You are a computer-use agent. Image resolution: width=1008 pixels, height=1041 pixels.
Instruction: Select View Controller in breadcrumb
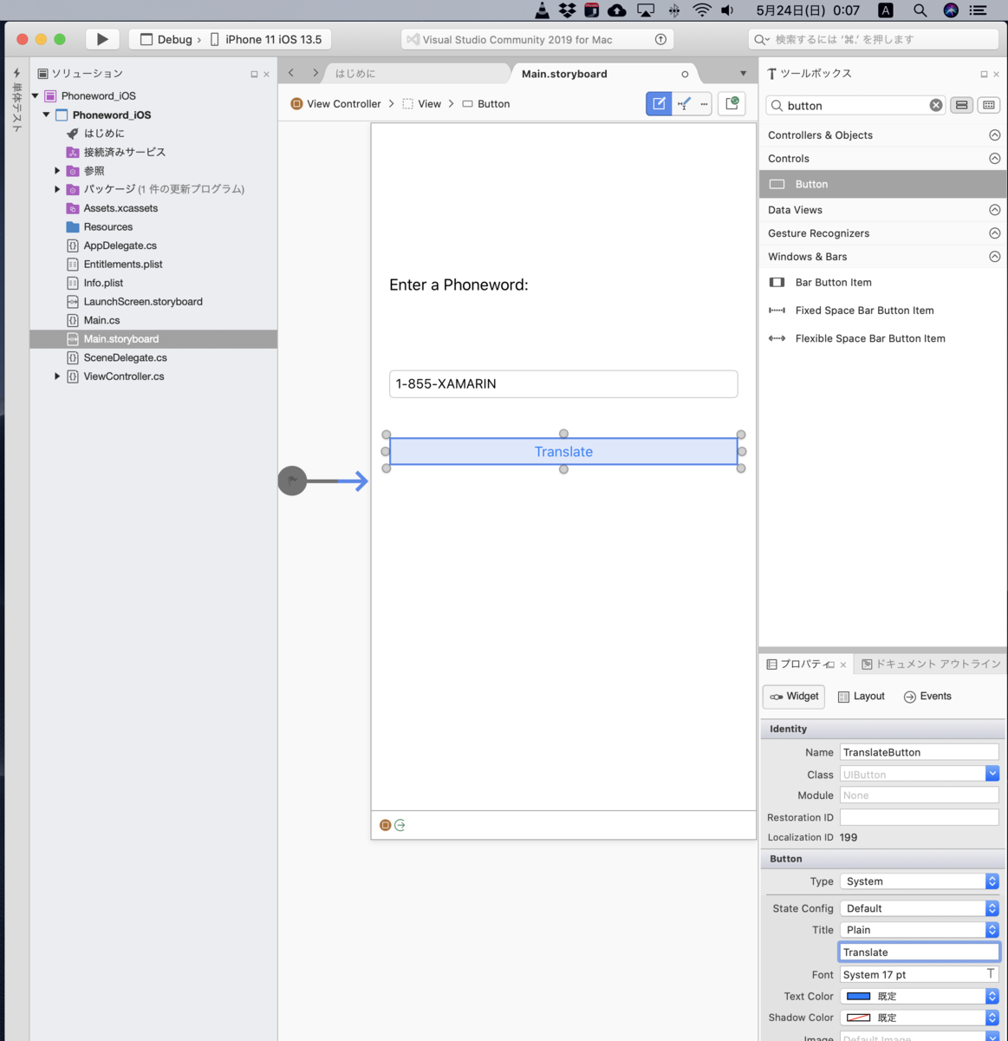pyautogui.click(x=335, y=104)
